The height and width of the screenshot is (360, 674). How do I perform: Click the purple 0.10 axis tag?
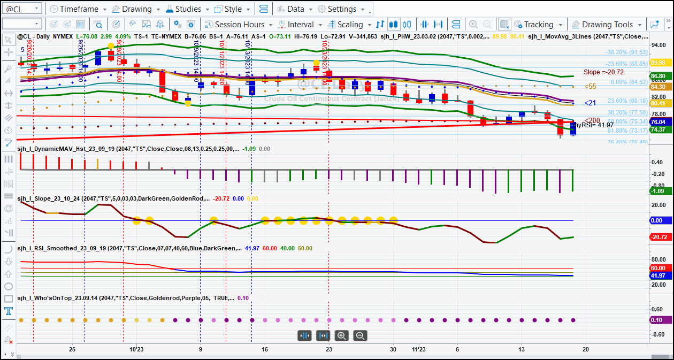660,320
